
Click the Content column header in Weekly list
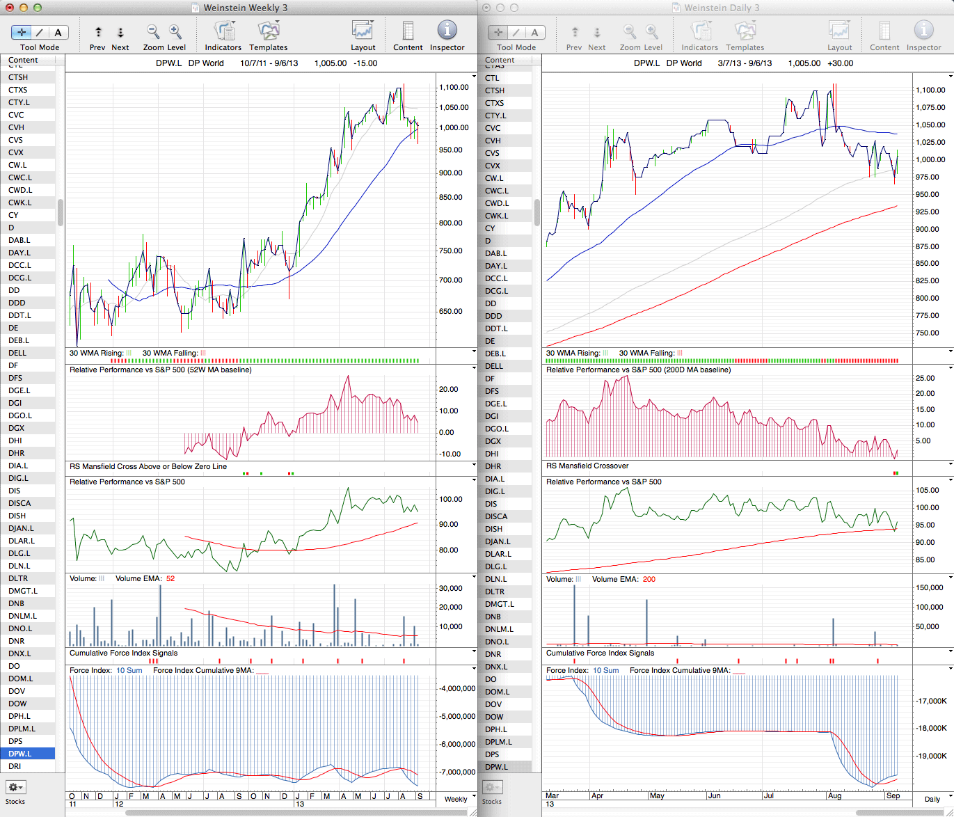pos(24,60)
